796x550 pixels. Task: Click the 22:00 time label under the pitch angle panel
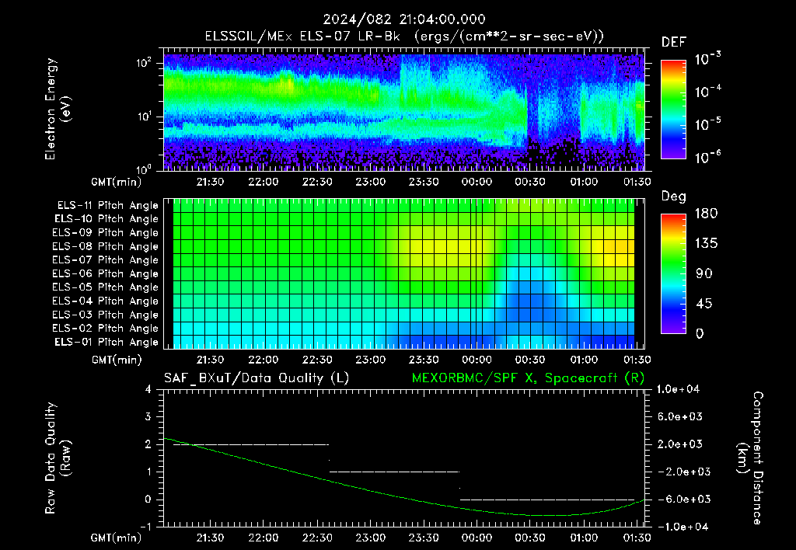click(264, 360)
